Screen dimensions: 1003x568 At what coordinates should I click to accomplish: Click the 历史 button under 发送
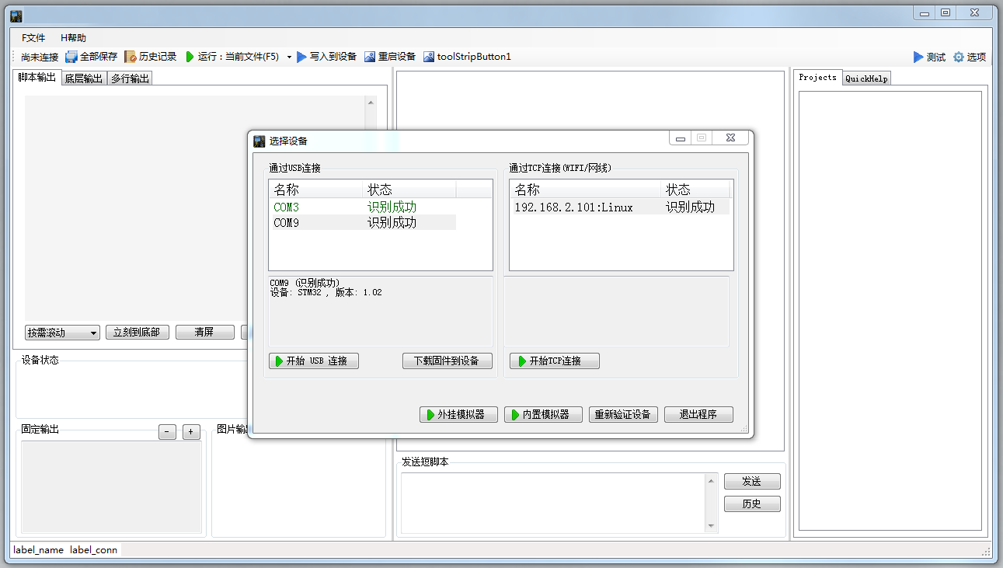752,504
